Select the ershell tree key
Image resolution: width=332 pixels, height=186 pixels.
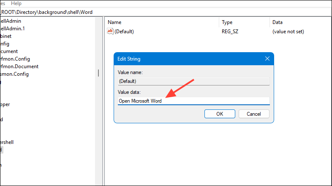tap(7, 142)
